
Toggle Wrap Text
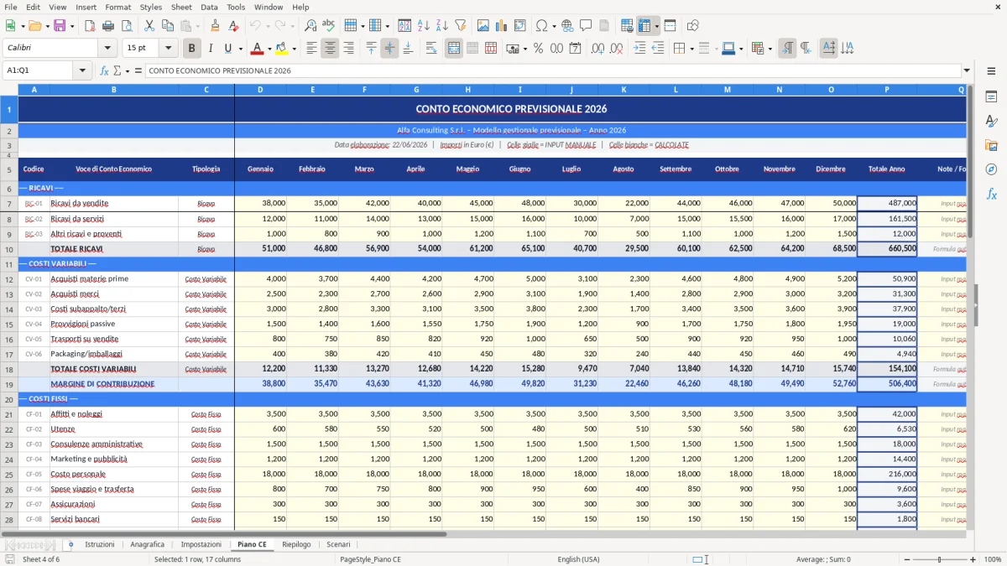431,49
